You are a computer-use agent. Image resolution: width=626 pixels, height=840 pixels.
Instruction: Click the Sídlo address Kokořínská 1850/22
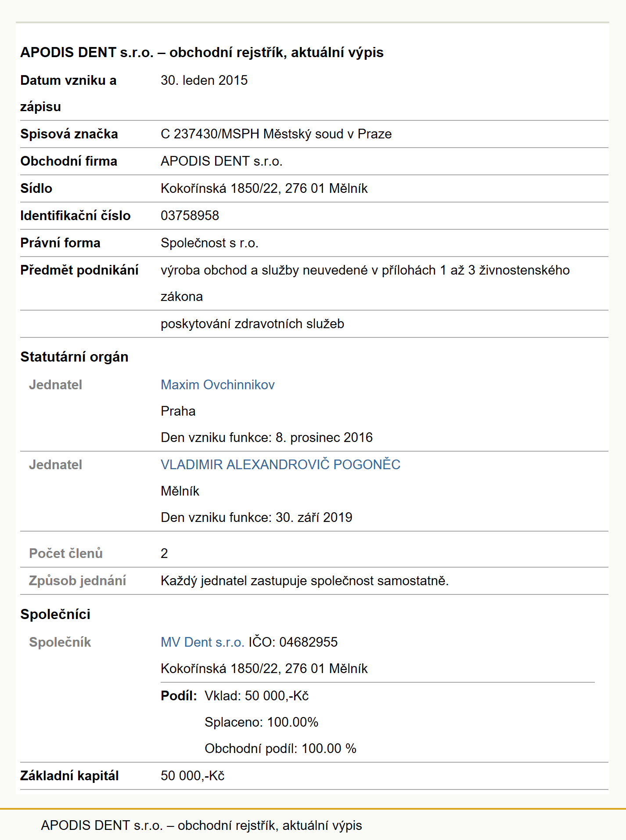click(x=264, y=188)
